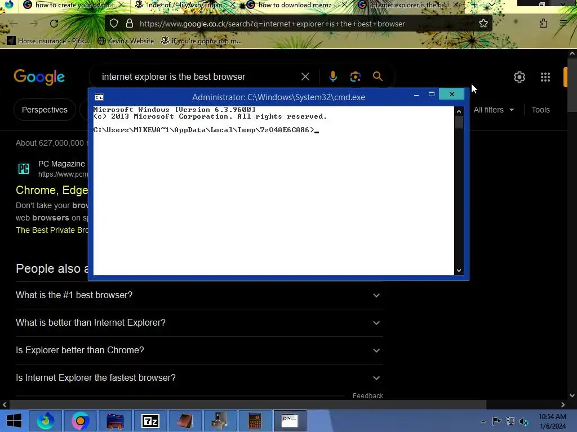Click page vertical scrollbar up arrow

point(572,53)
